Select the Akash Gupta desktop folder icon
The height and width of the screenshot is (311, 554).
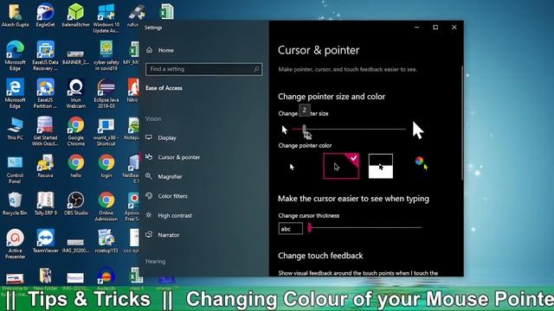(x=15, y=16)
